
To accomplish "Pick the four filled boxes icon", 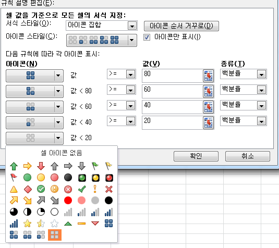I will click(108, 224).
